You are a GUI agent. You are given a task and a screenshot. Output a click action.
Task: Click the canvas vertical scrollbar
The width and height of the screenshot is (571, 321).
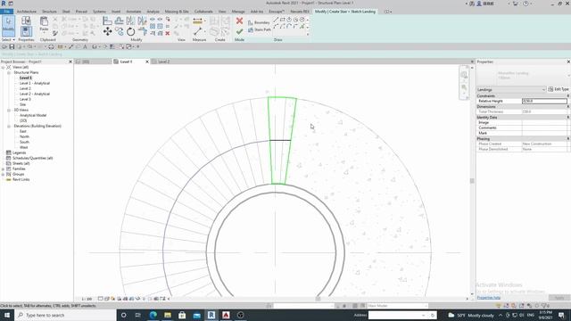(x=472, y=181)
